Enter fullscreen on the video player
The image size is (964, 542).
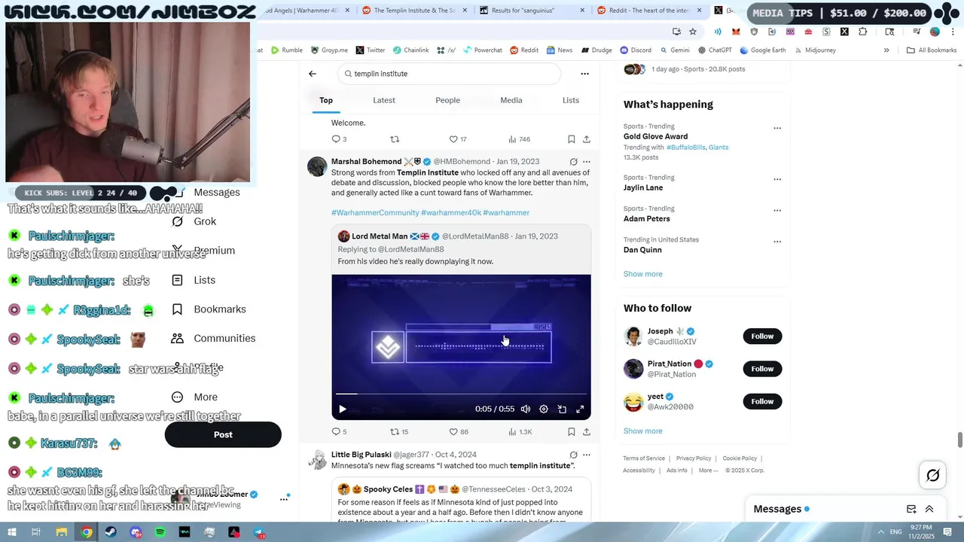pos(580,410)
